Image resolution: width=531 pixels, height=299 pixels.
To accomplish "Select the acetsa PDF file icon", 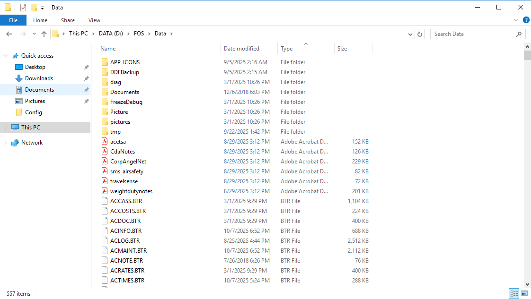I will click(x=105, y=142).
